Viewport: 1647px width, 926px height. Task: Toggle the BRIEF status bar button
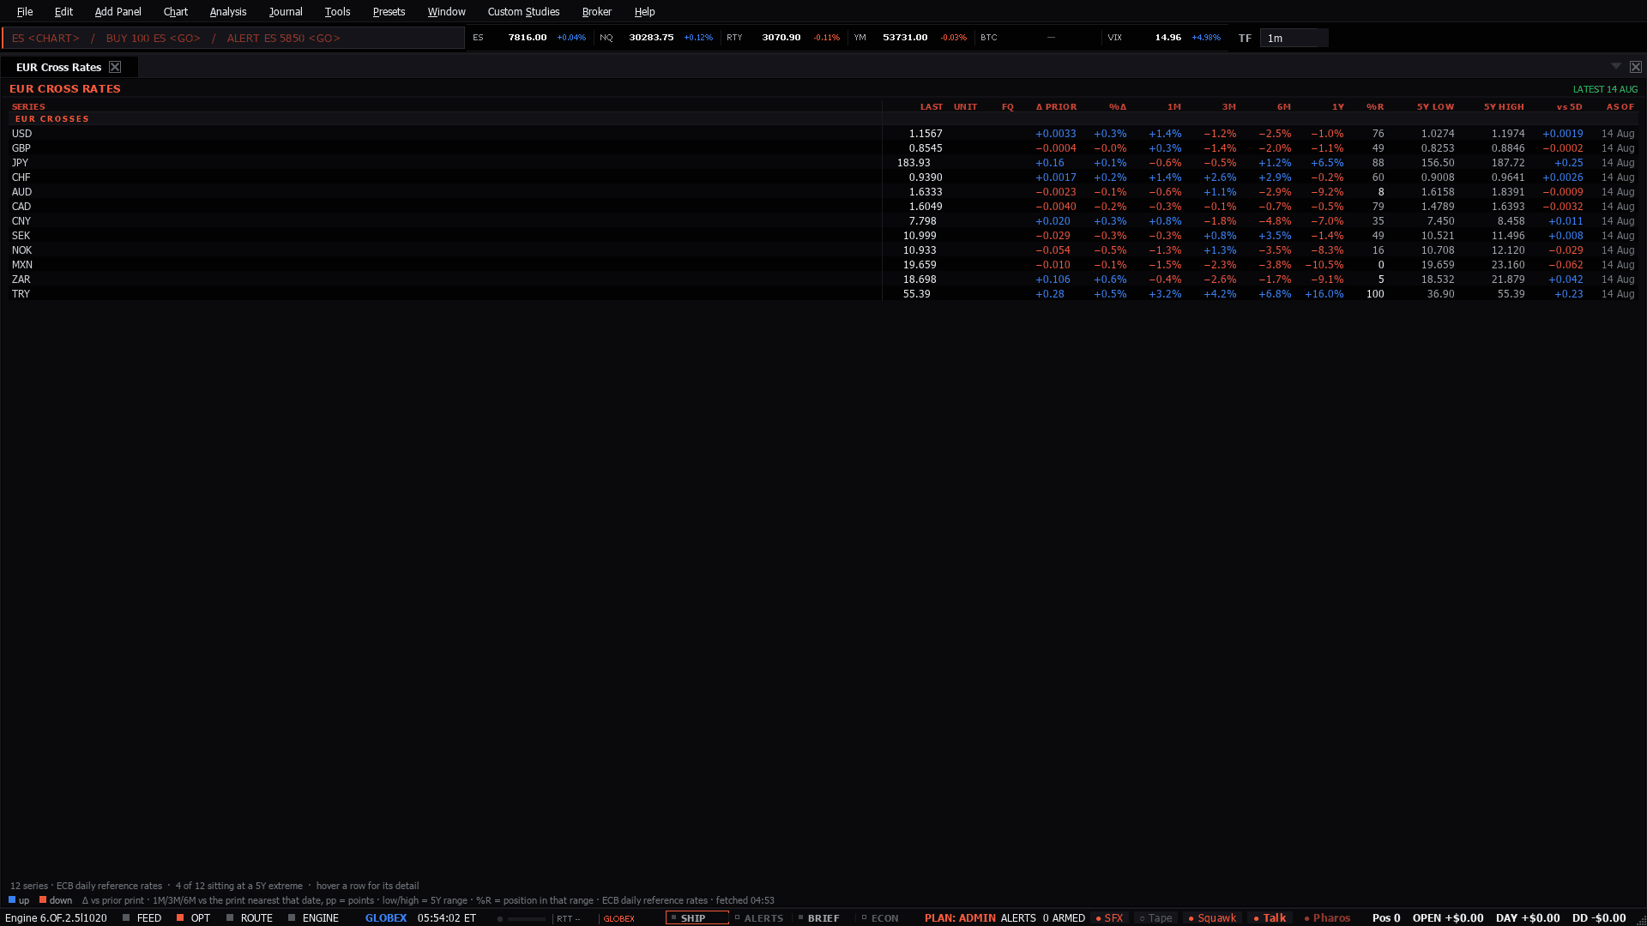(818, 917)
